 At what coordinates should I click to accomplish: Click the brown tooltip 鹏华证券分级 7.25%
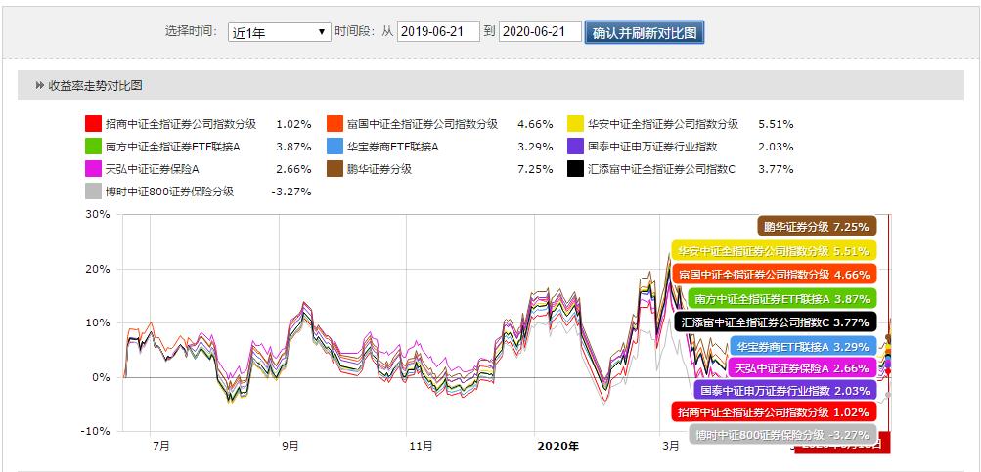click(817, 227)
